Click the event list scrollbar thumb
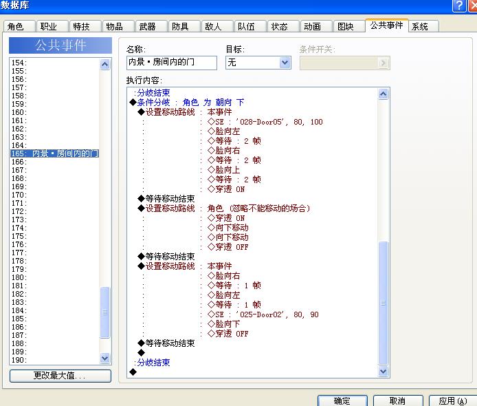The width and height of the screenshot is (477, 406). pos(104,312)
